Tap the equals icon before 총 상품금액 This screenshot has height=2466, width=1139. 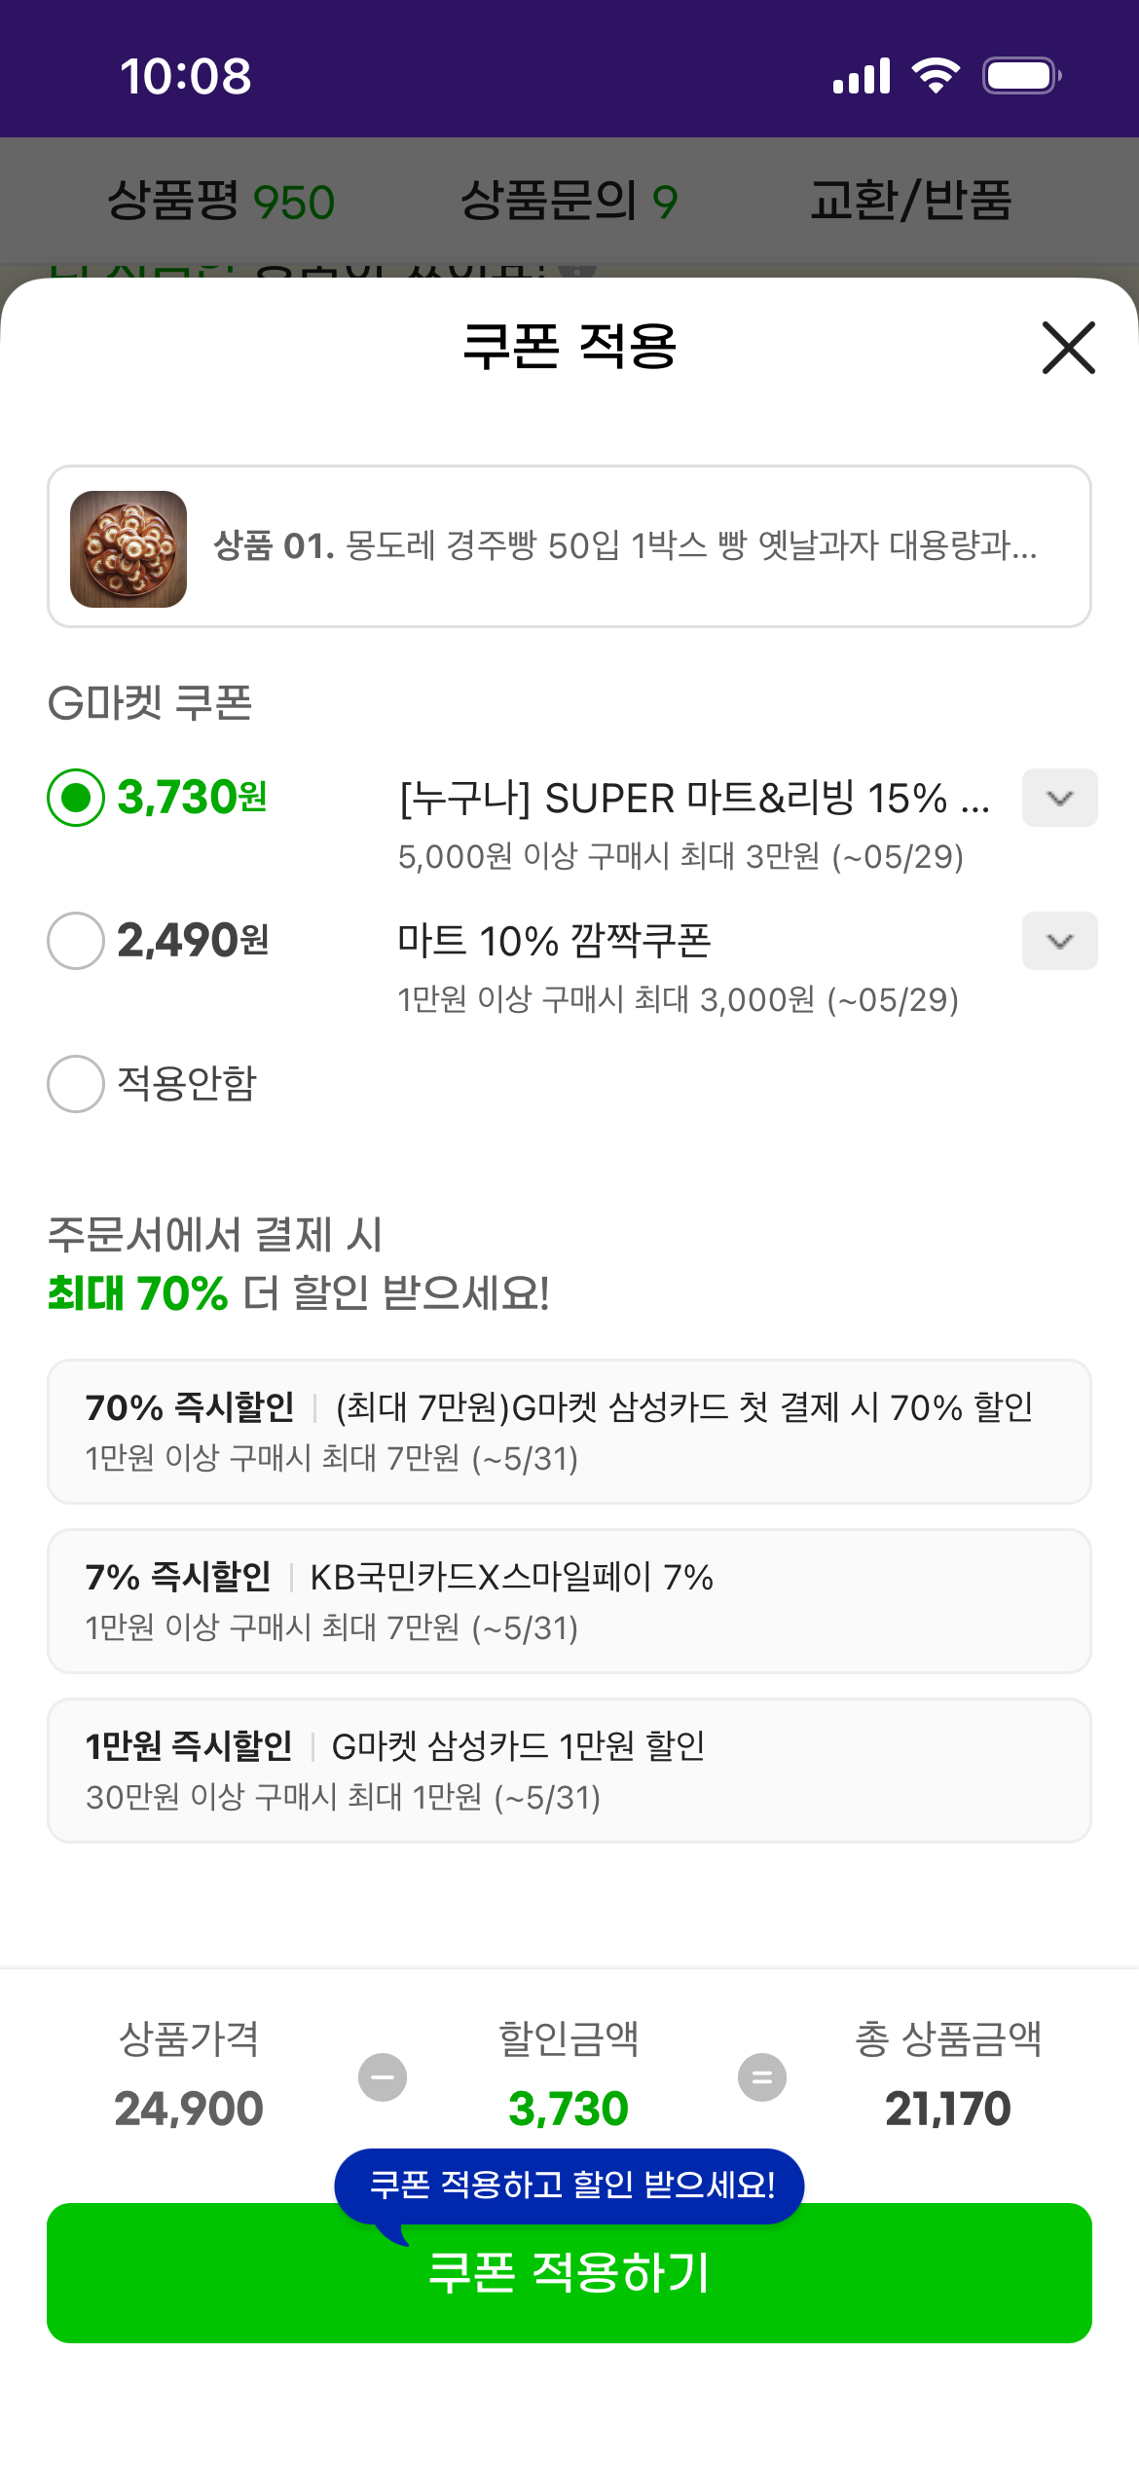pos(762,2077)
